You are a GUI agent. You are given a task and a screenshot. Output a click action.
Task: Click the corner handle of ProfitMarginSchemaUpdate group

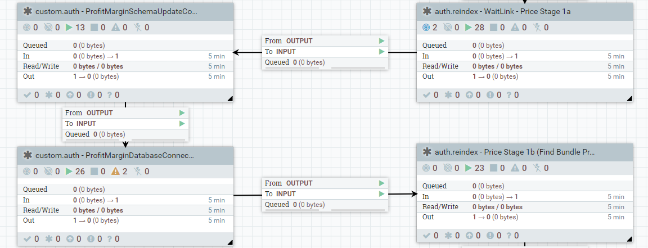(x=230, y=98)
